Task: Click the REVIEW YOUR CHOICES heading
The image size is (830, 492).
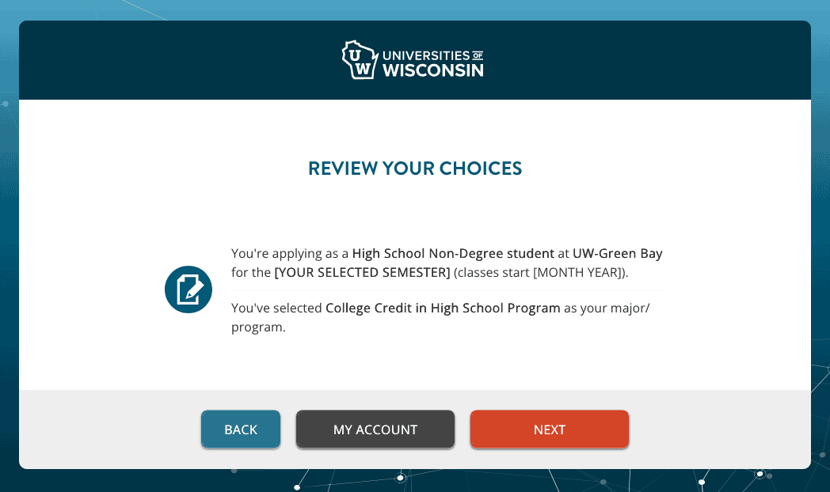Action: tap(414, 168)
